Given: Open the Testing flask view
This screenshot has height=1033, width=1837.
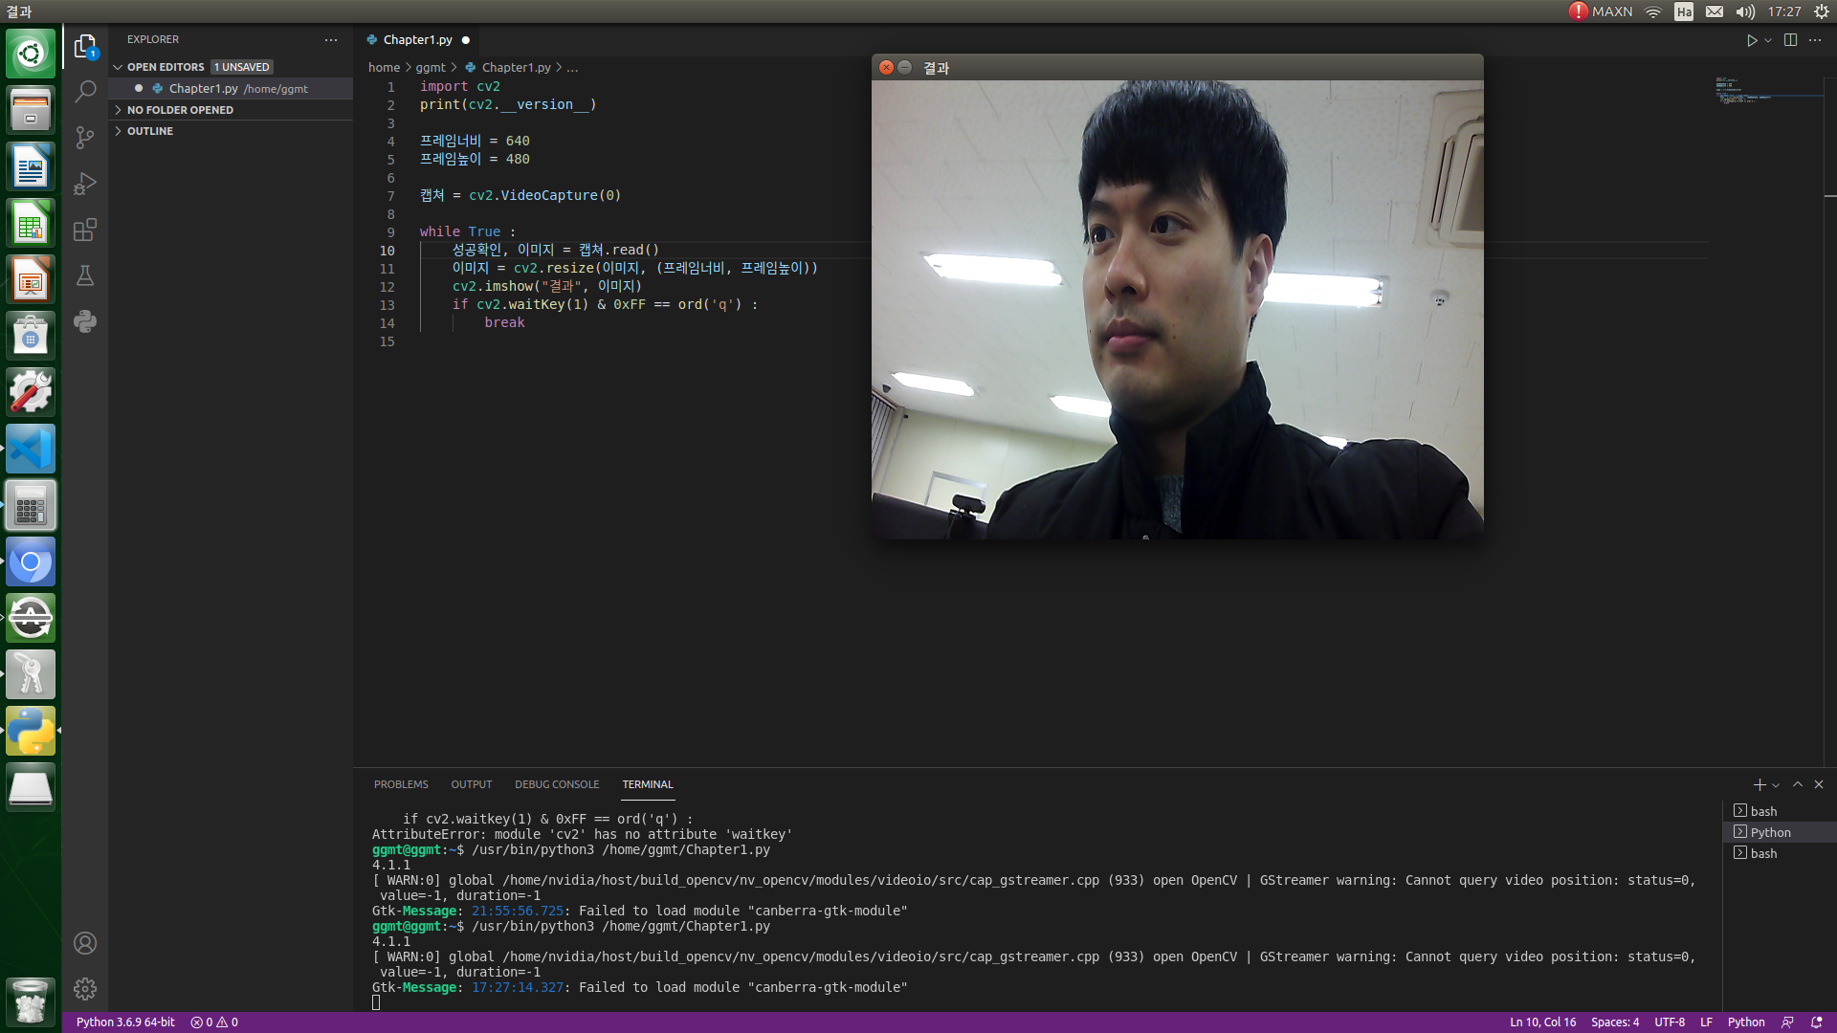Looking at the screenshot, I should point(85,275).
